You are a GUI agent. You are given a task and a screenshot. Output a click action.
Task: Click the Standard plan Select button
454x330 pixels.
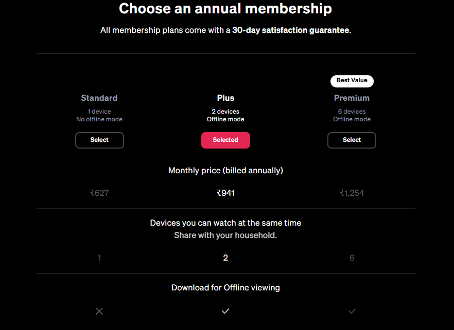point(99,140)
